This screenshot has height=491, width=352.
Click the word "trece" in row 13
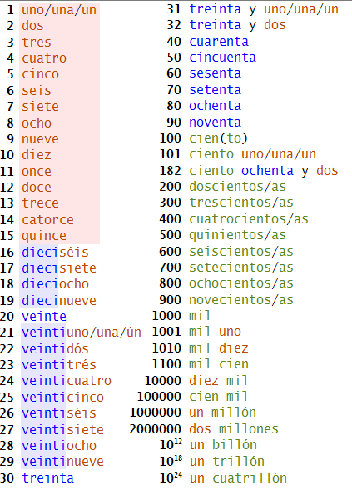40,203
